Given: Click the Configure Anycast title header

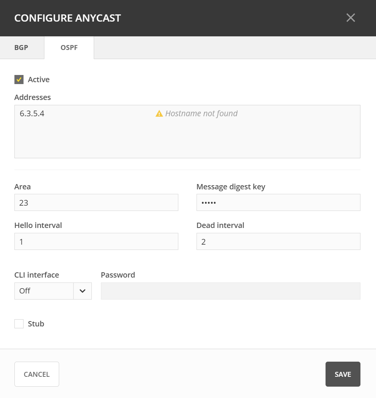Looking at the screenshot, I should point(68,18).
